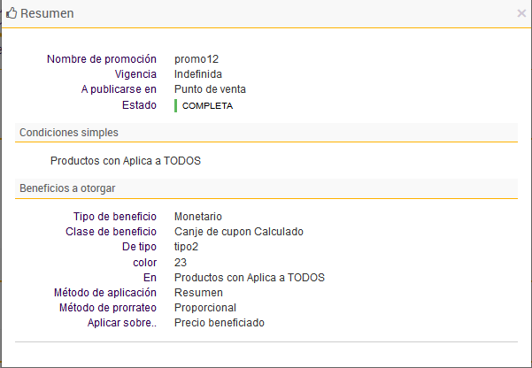Close the Resumen dialog with the X
532x368 pixels.
point(521,14)
